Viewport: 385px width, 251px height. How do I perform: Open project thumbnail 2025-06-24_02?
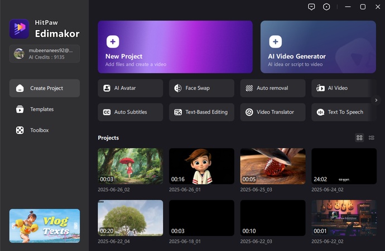coord(344,166)
